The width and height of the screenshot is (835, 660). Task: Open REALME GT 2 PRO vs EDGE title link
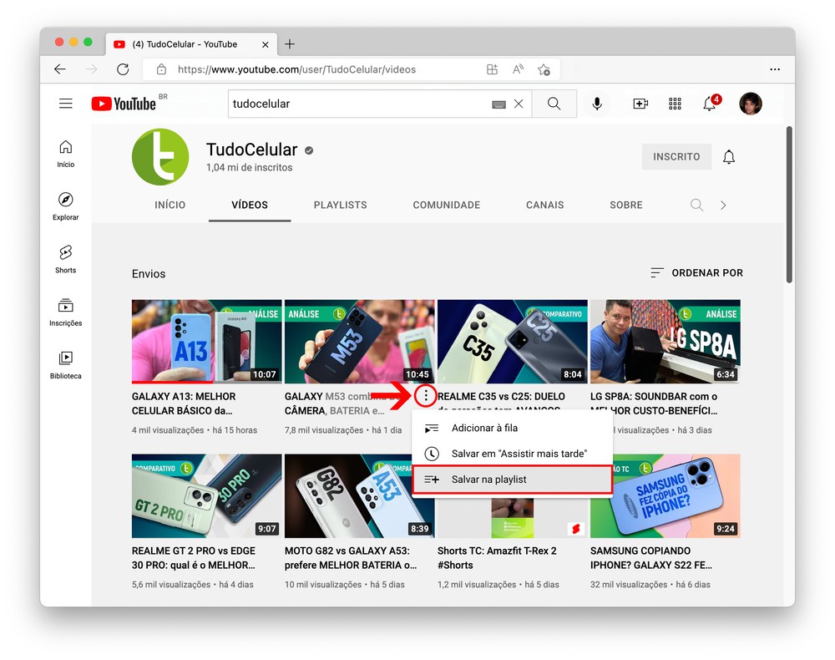(194, 558)
